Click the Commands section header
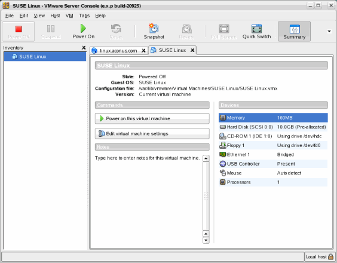Viewport: 337px width, 263px height. pos(152,105)
